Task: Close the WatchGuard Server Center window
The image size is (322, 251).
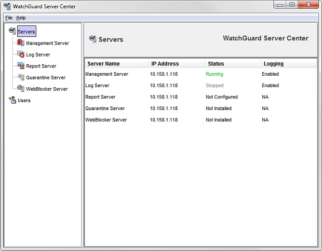Action: pos(308,5)
